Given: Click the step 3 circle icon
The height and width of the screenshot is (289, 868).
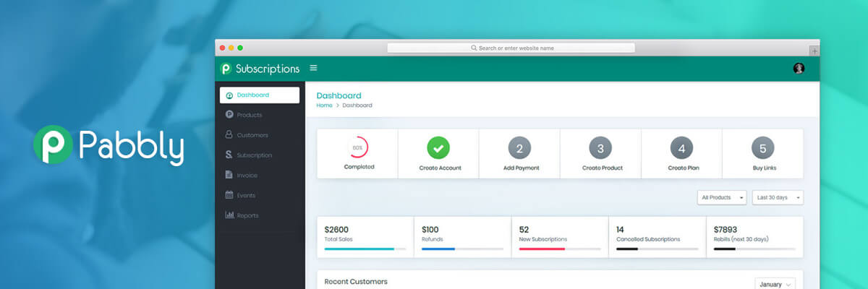Looking at the screenshot, I should [x=600, y=149].
